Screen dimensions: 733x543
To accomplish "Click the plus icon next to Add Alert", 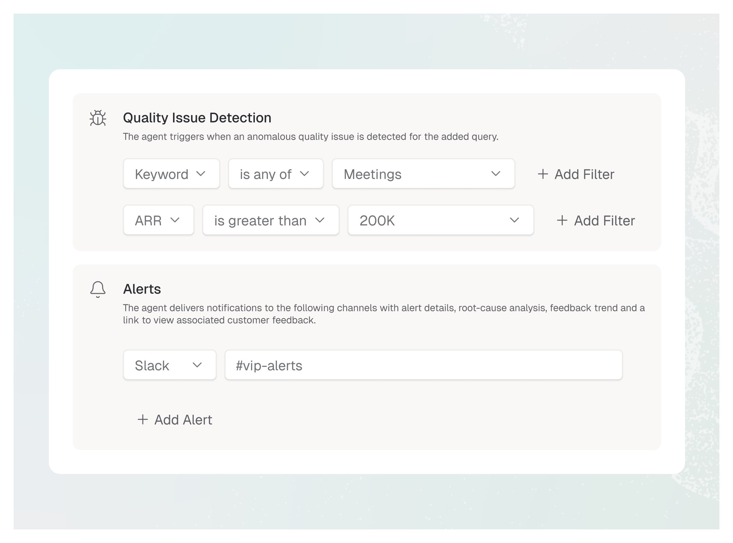I will point(143,419).
